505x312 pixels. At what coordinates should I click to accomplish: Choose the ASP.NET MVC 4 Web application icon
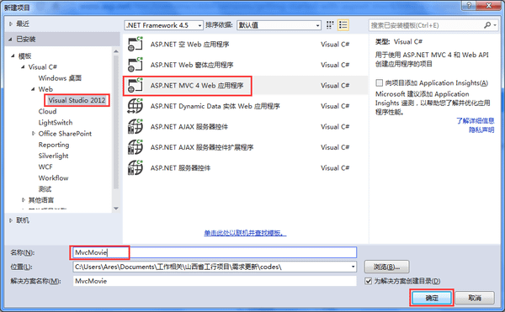(136, 86)
